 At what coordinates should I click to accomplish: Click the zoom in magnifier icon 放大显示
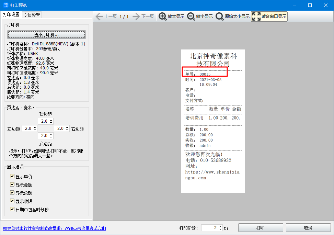point(162,16)
